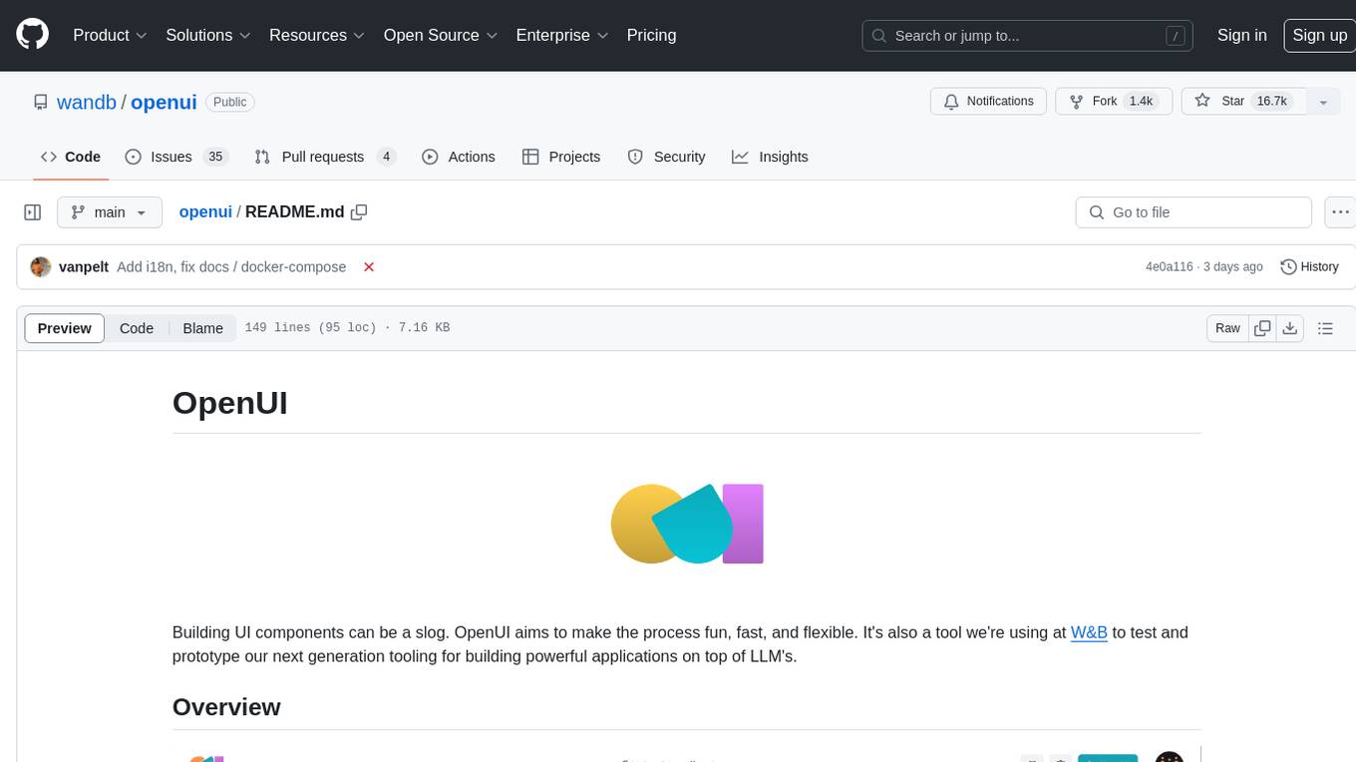Click the OpenUI heading

pyautogui.click(x=230, y=403)
